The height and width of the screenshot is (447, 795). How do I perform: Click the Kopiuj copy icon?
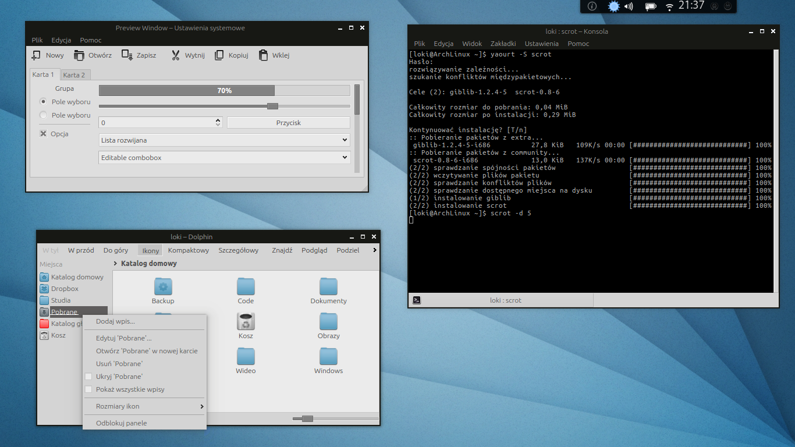click(219, 55)
